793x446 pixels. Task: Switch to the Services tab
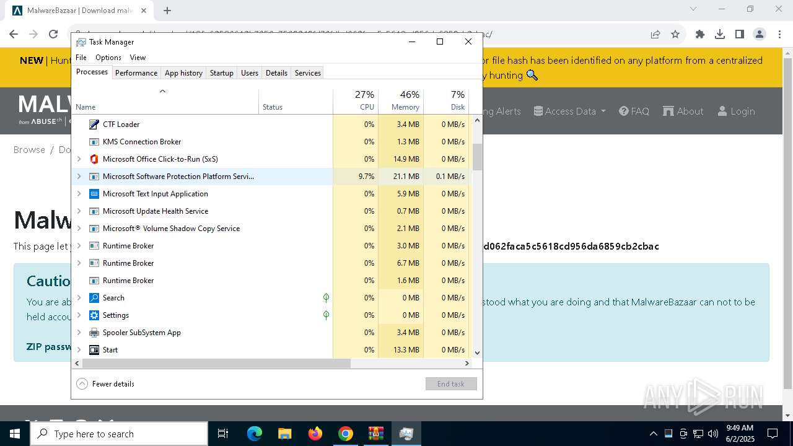[308, 73]
